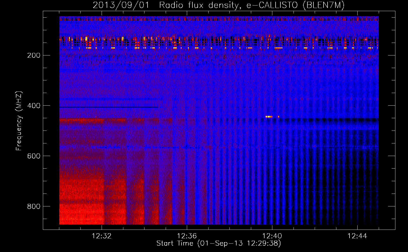
Task: Click the 400 frequency tick label
Action: (x=34, y=106)
